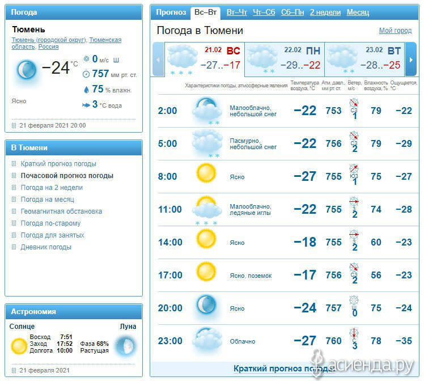Viewport: 424px width, 381px height.
Task: Select the 23.02 ВТ day card
Action: point(364,60)
